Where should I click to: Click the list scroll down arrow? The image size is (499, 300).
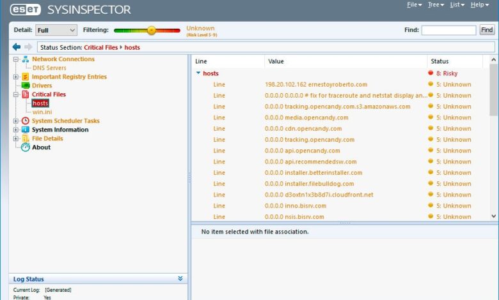point(494,216)
